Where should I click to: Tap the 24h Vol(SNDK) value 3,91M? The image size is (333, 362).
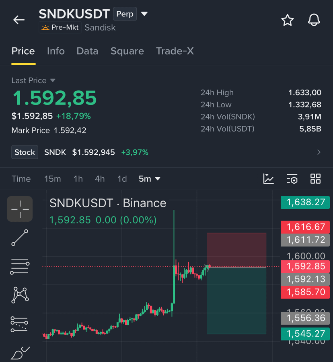pos(310,117)
